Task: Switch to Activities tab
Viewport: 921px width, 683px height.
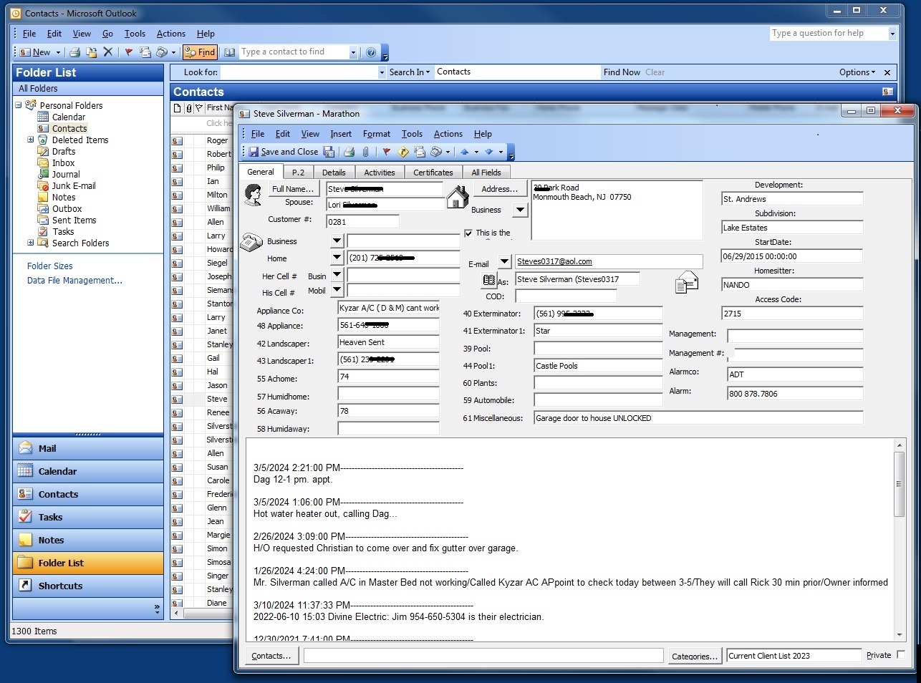Action: [x=380, y=173]
